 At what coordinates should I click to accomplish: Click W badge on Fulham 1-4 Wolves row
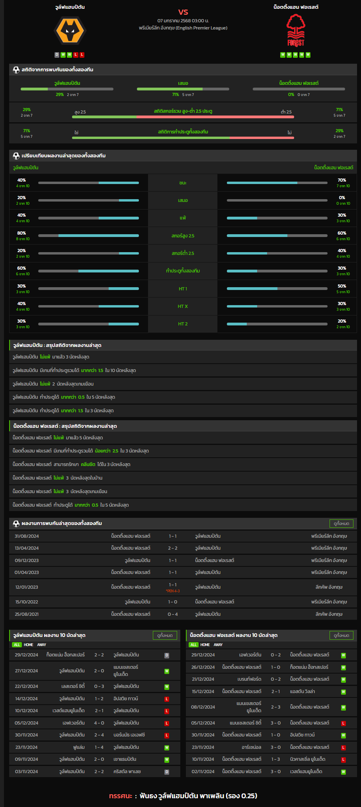(x=167, y=748)
